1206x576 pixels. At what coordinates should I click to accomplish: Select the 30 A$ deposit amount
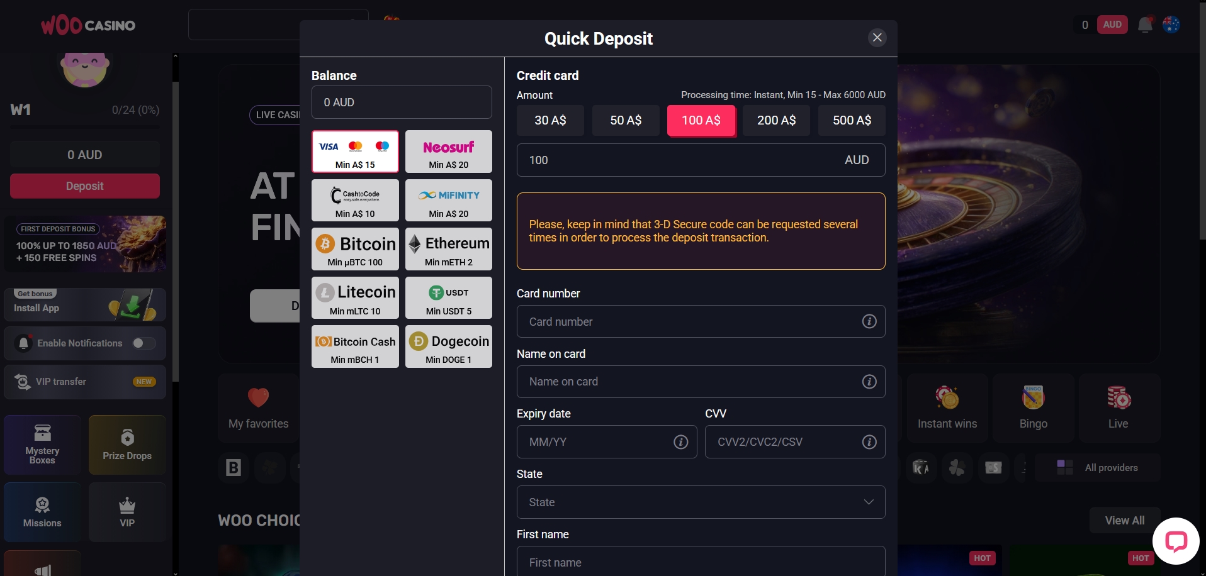550,120
